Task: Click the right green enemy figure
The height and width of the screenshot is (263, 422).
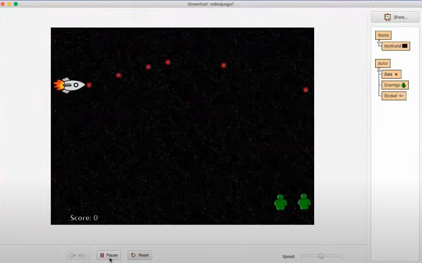Action: coord(304,202)
